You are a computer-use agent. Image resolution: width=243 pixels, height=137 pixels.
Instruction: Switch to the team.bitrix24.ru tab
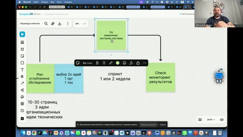(158, 7)
